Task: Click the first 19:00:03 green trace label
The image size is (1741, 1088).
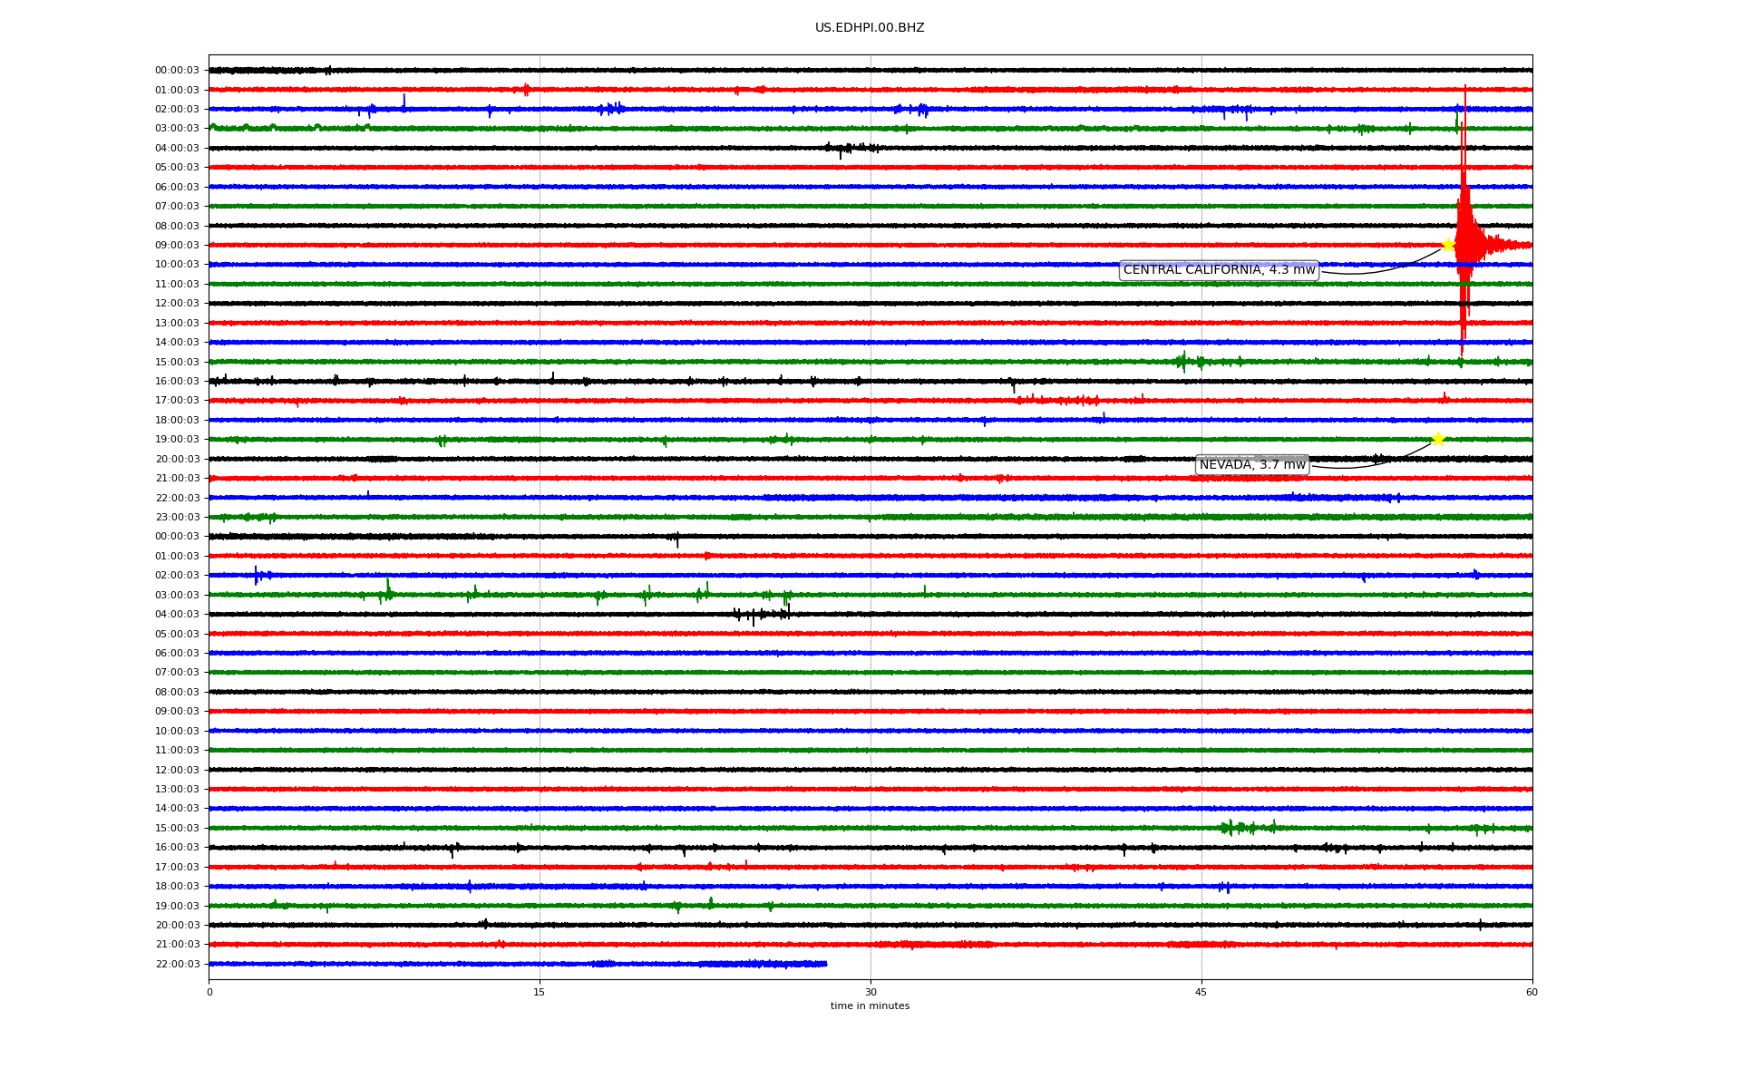Action: (177, 440)
